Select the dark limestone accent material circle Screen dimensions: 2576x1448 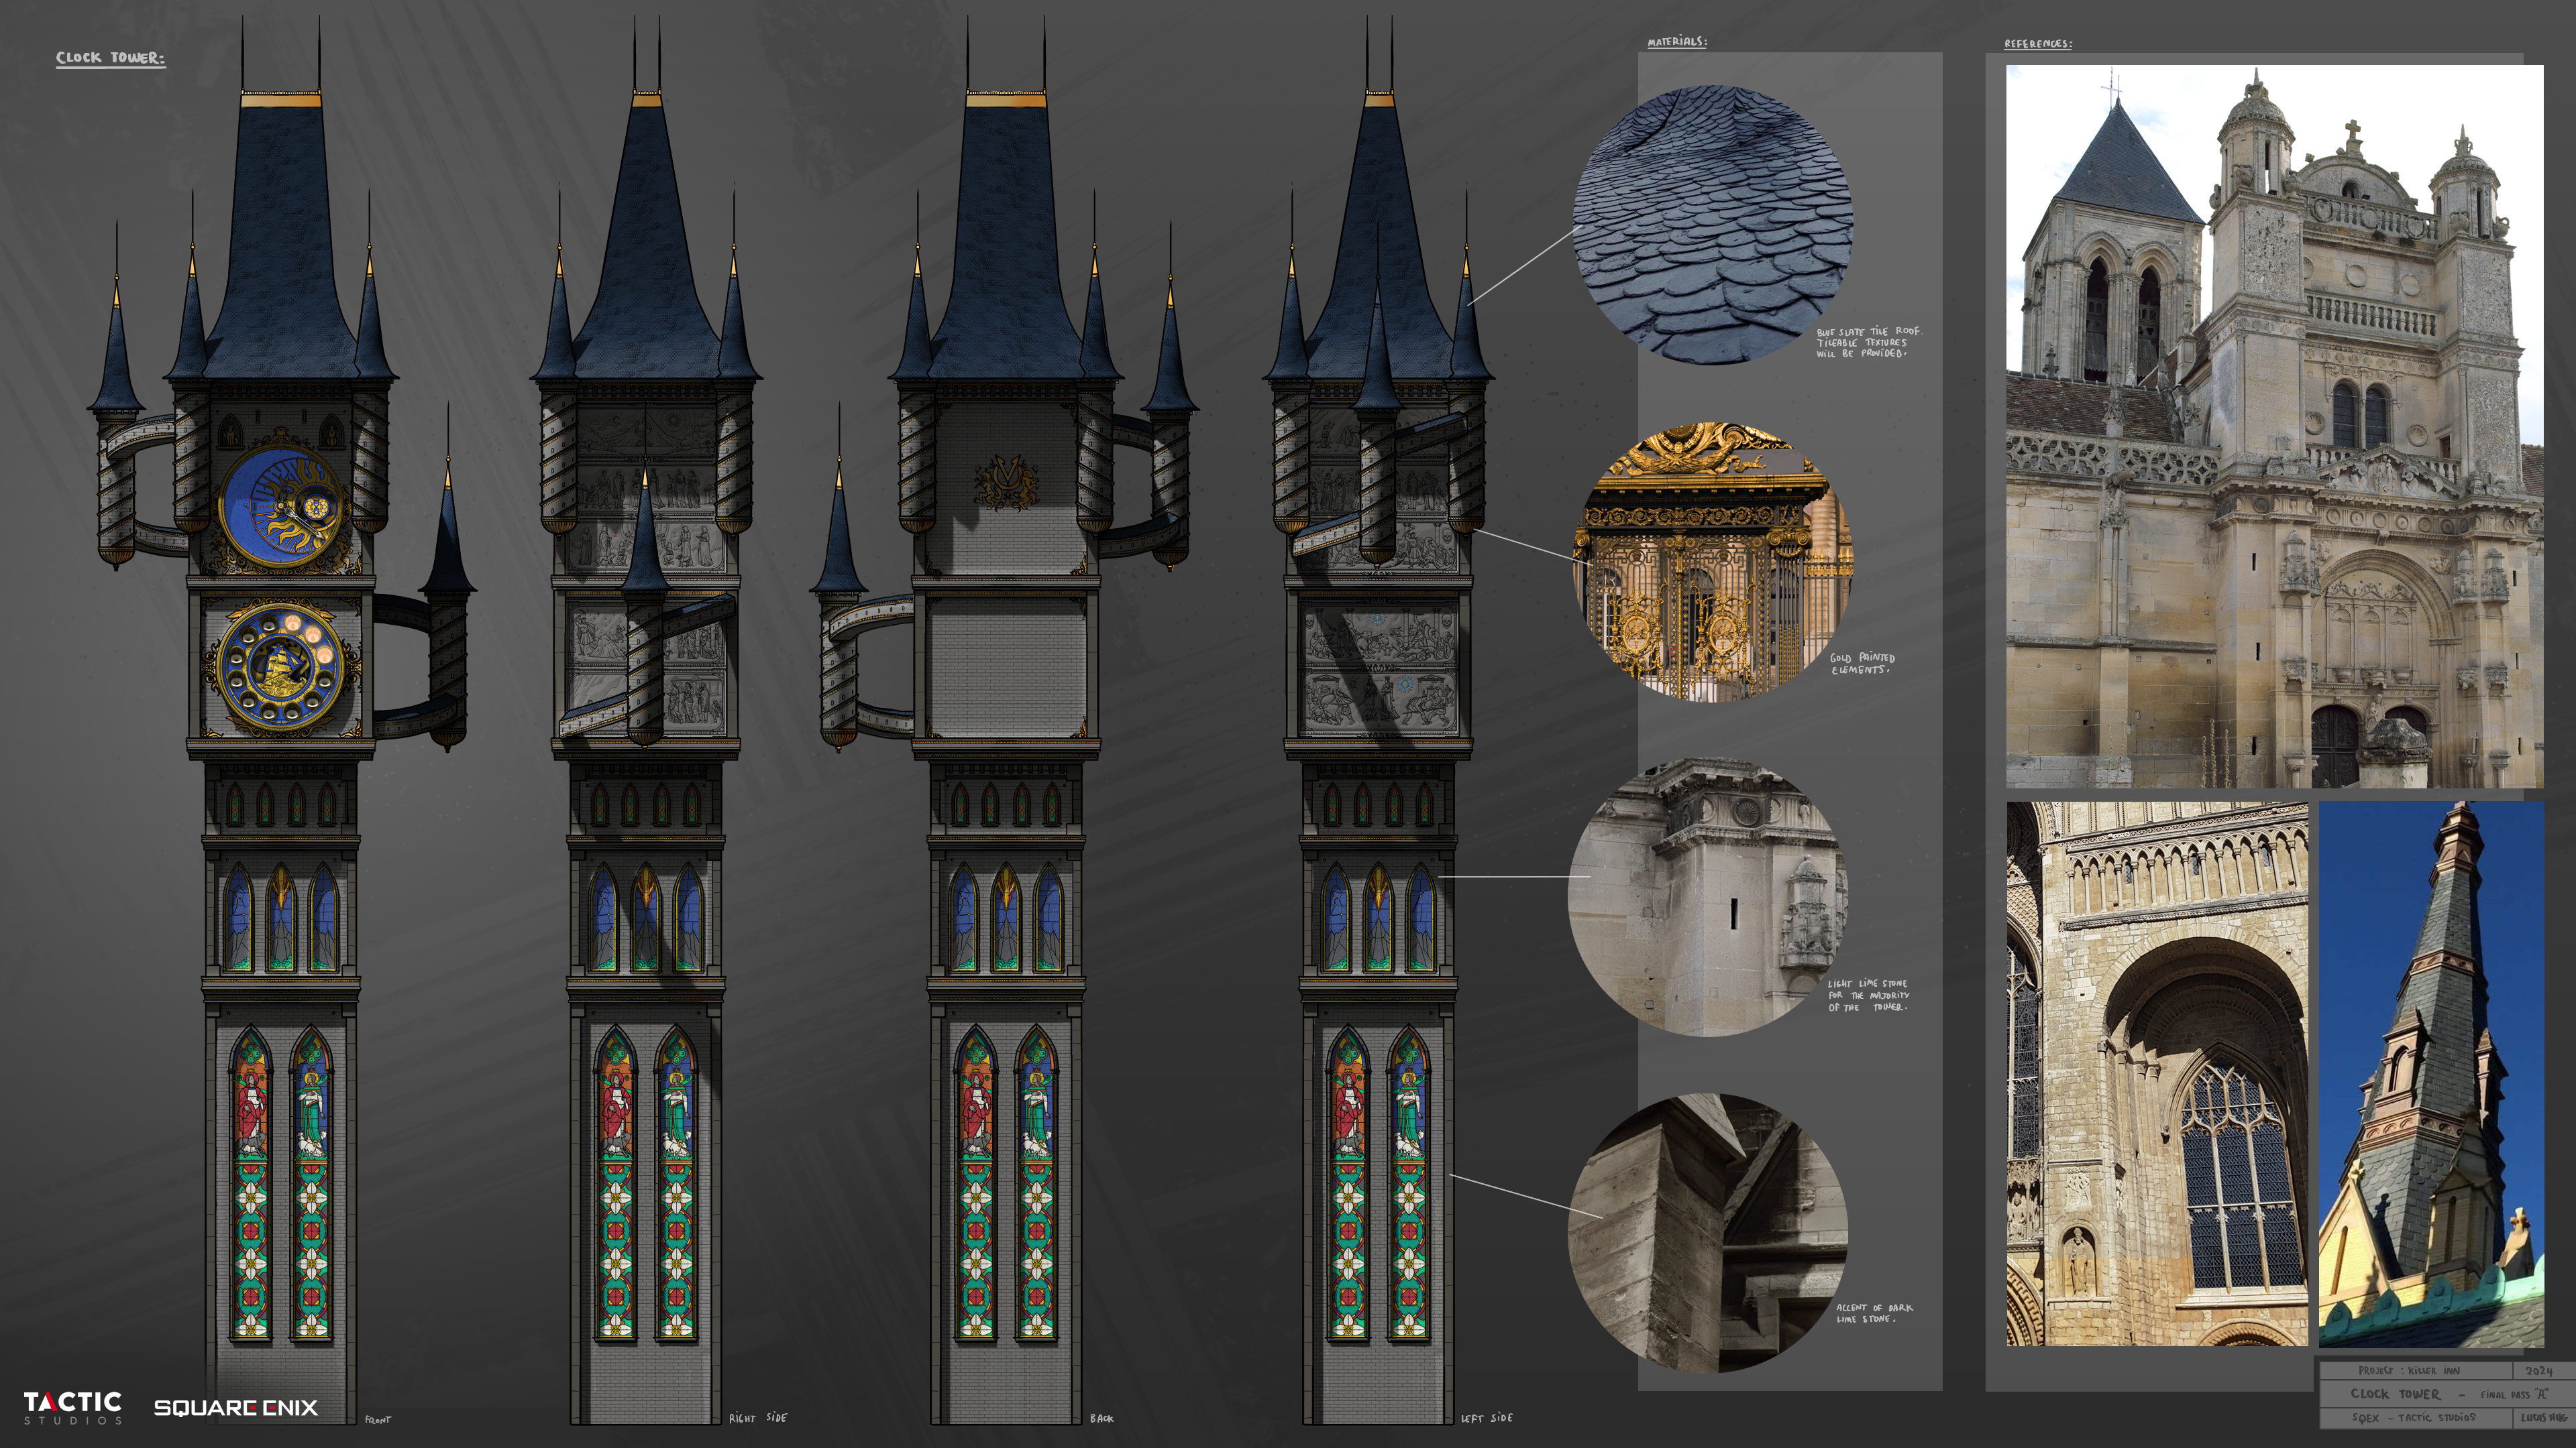tap(1708, 1233)
